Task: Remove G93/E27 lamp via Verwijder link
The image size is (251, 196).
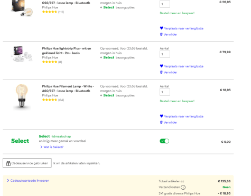Action: point(170,34)
